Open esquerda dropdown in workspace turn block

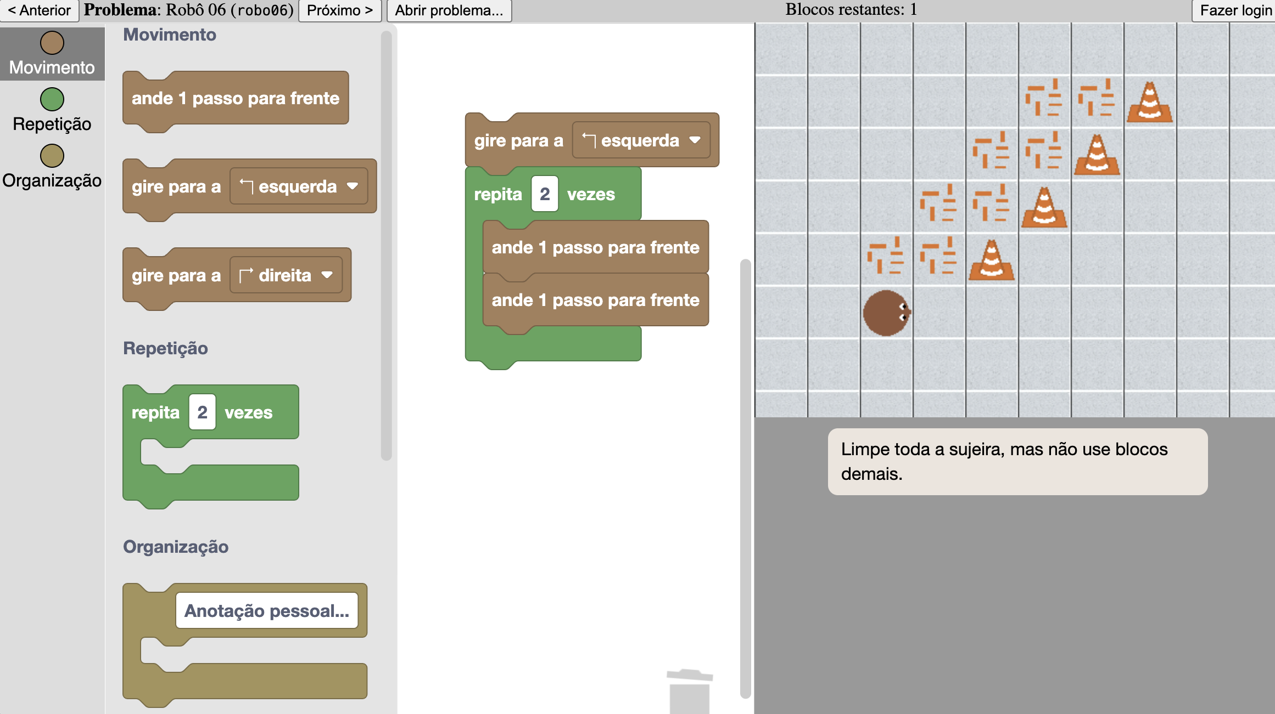point(641,140)
